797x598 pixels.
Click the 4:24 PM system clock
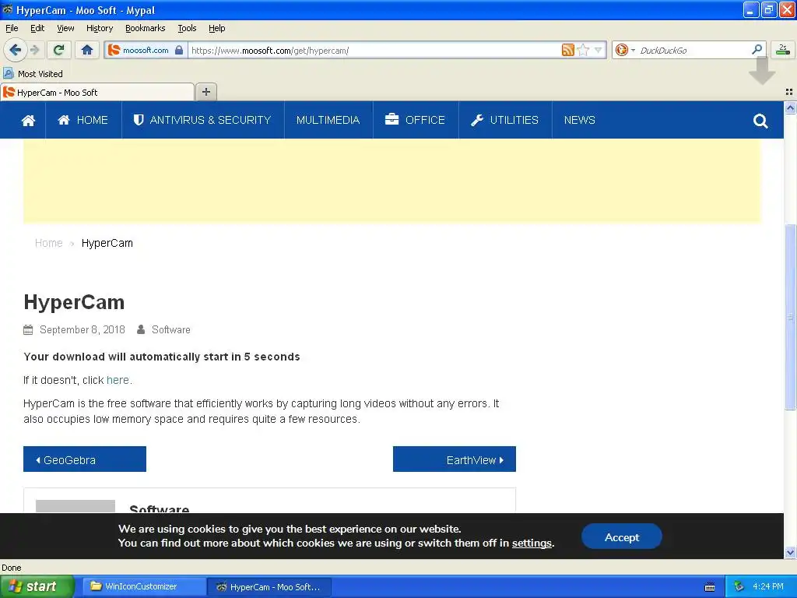coord(768,586)
